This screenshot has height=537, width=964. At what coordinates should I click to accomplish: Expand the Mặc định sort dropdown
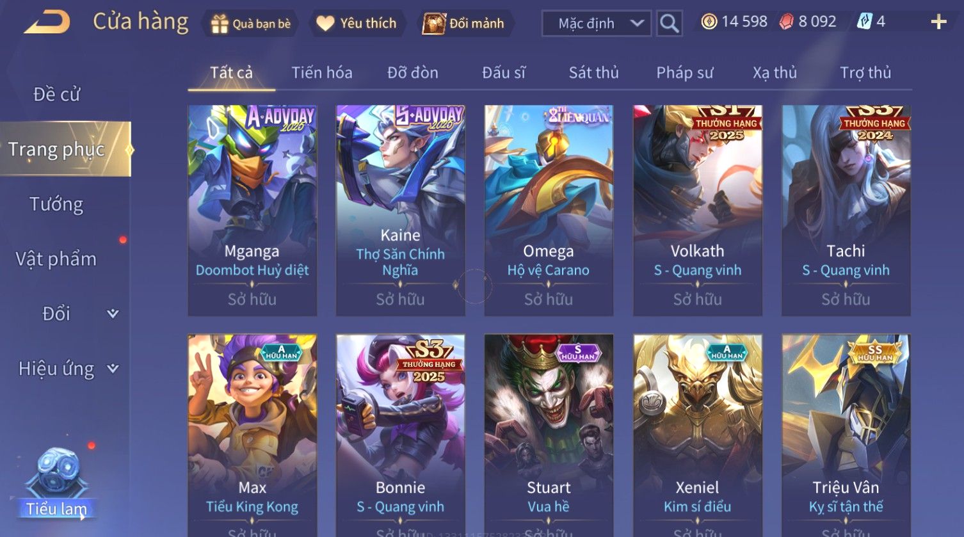pos(597,24)
